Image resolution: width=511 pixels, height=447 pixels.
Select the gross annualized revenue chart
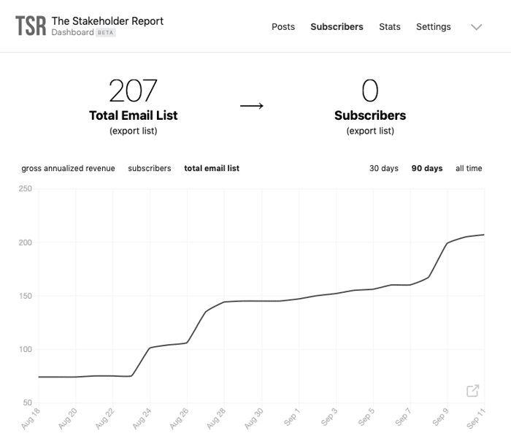[x=68, y=168]
